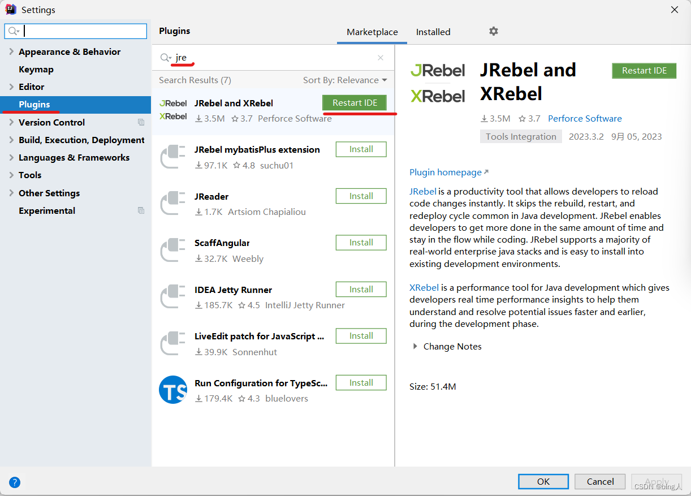Click the Experimental project-level icon

(141, 210)
